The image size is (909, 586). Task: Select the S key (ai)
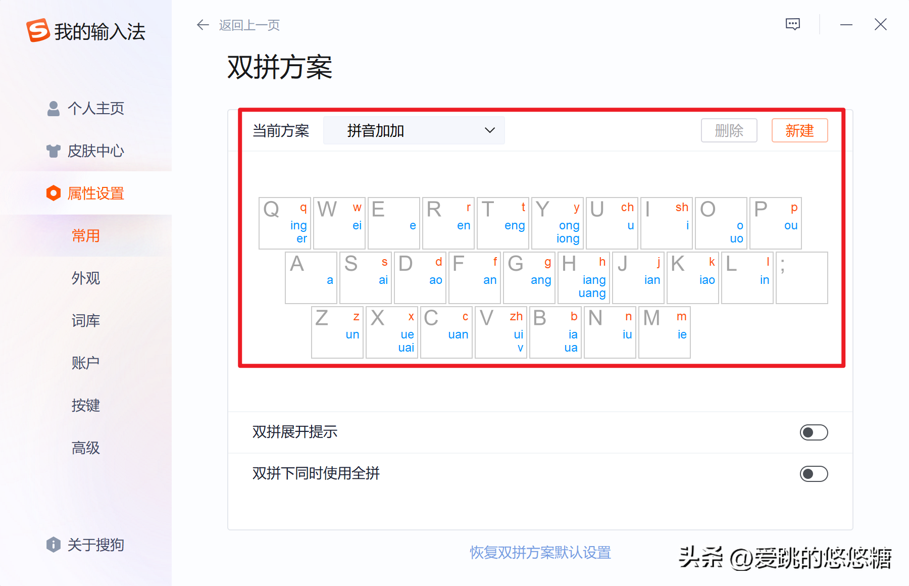(x=366, y=278)
